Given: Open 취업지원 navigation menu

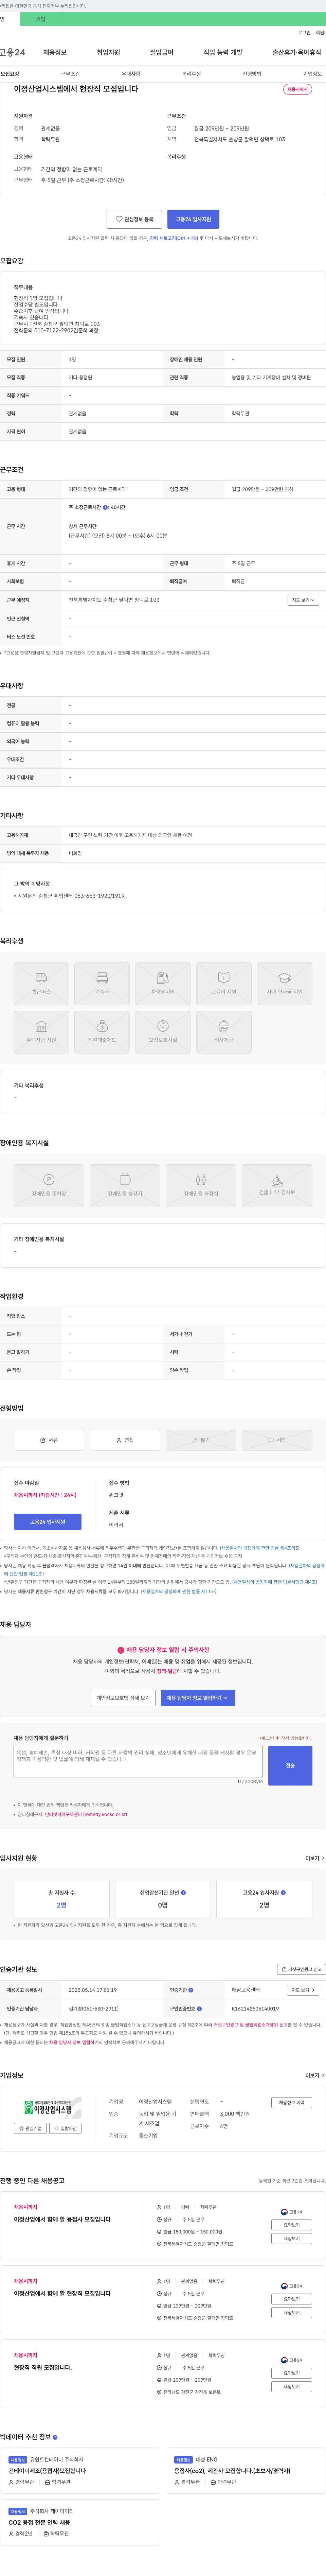Looking at the screenshot, I should click(x=108, y=52).
